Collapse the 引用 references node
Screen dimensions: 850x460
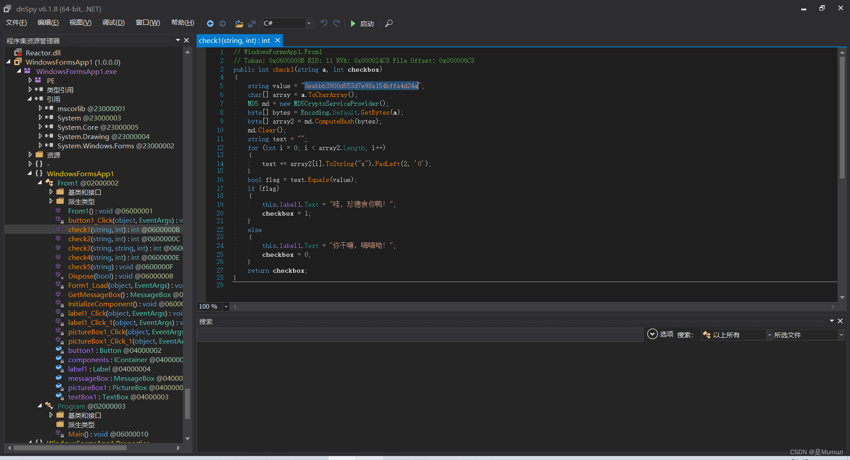[x=30, y=99]
